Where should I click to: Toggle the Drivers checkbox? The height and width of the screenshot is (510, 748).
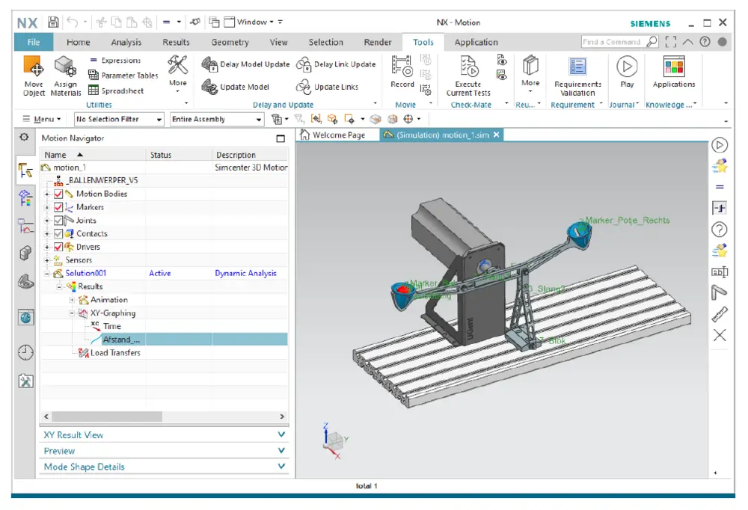point(59,247)
